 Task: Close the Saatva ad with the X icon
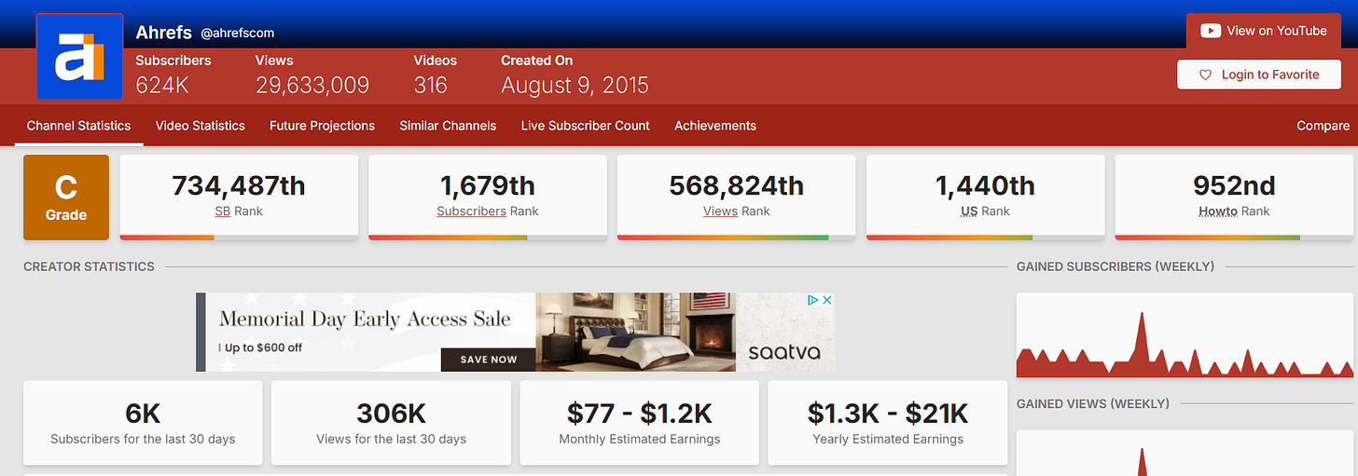coord(826,300)
